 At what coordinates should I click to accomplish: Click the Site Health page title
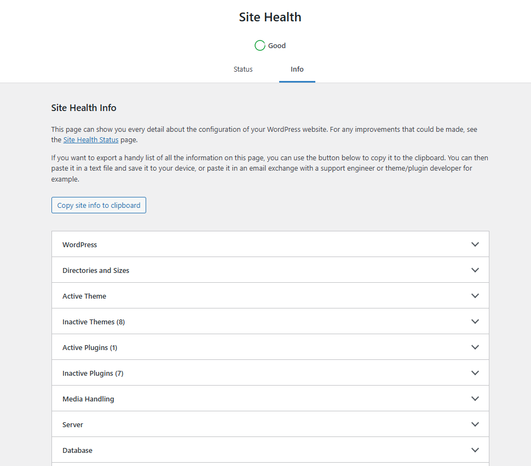[270, 18]
